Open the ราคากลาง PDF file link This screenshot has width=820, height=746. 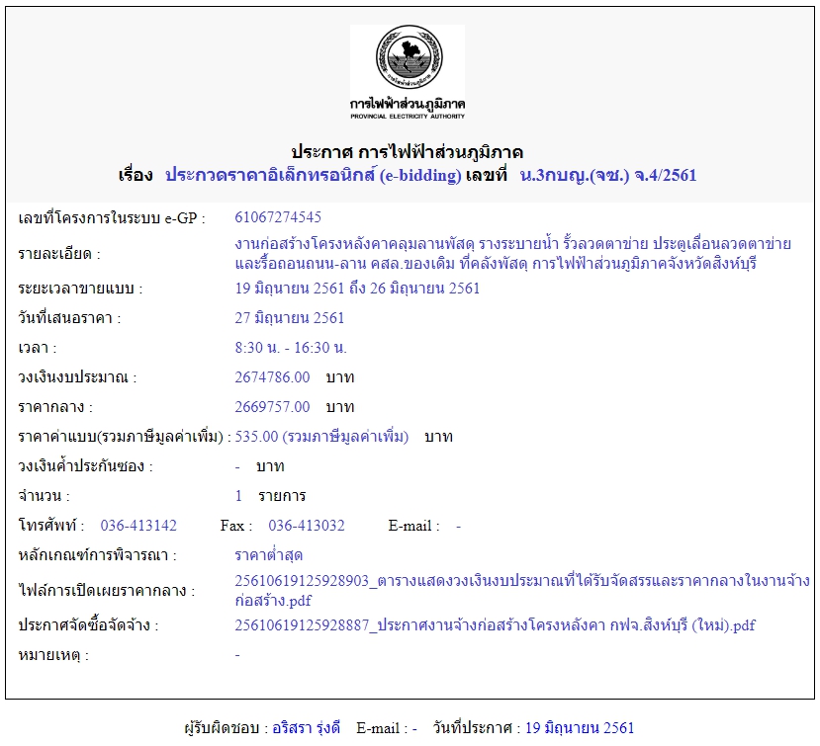click(x=522, y=590)
